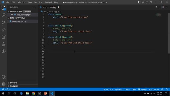Viewport: 170px width, 96px height.
Task: Click the '1 unsaved' badge
Action: pyautogui.click(x=27, y=11)
